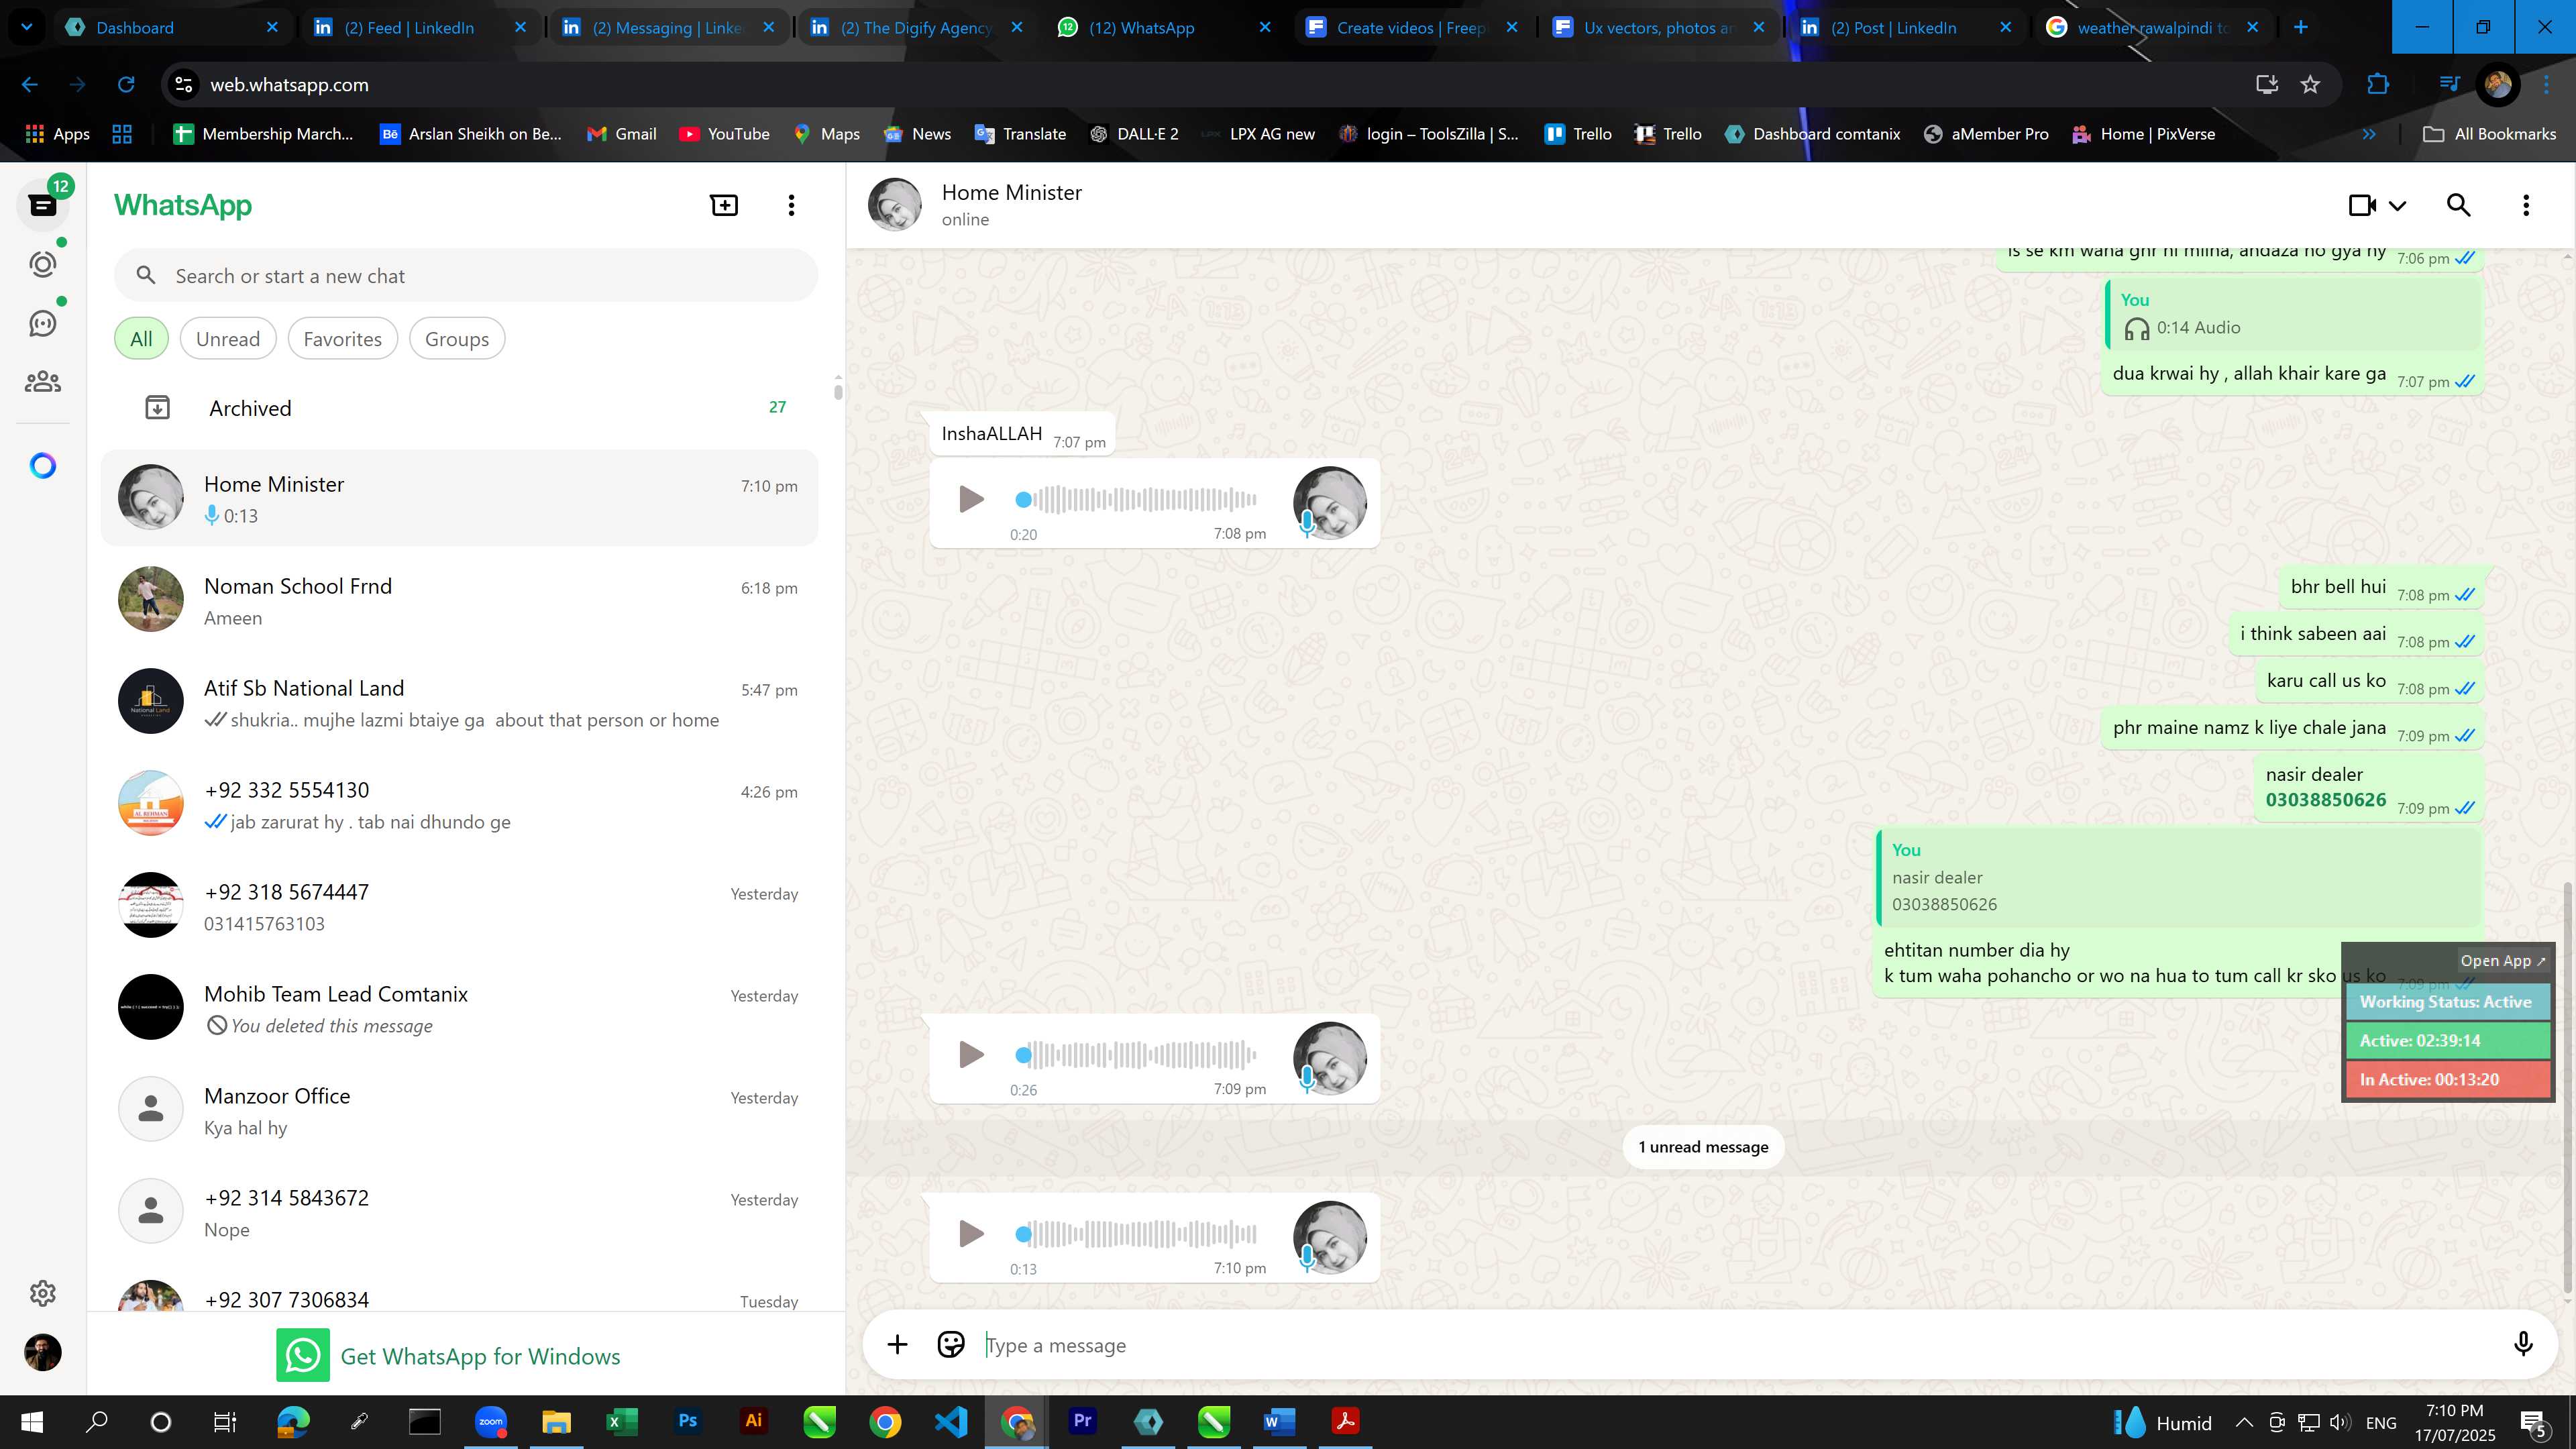Open browser tab search dropdown arrow

(x=27, y=27)
